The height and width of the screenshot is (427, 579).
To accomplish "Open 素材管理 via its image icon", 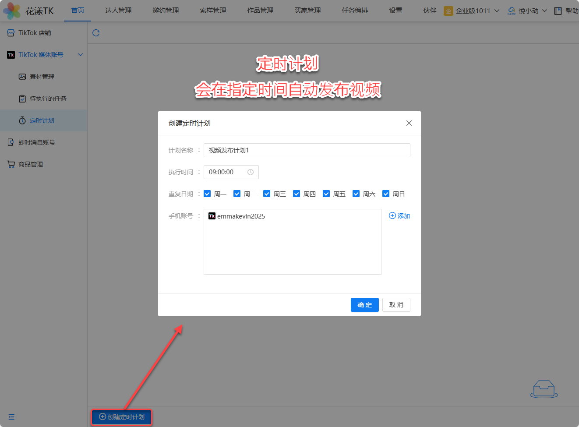I will coord(22,77).
